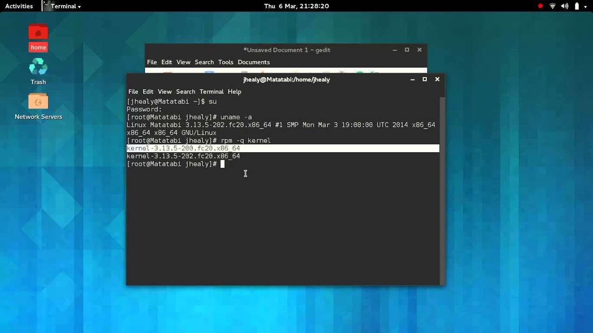Maximize the gedit window
Viewport: 593px width, 333px height.
(407, 50)
